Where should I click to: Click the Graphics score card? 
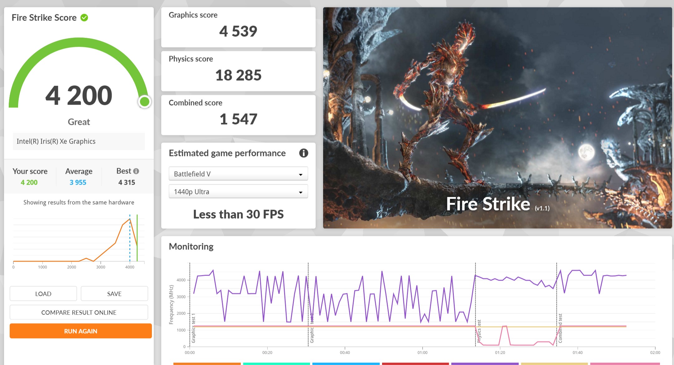tap(238, 27)
